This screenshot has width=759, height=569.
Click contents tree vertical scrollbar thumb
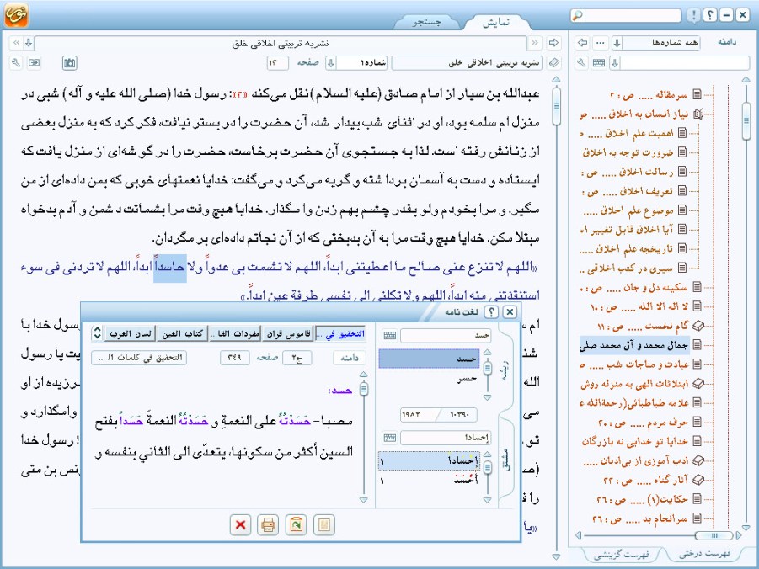[746, 121]
